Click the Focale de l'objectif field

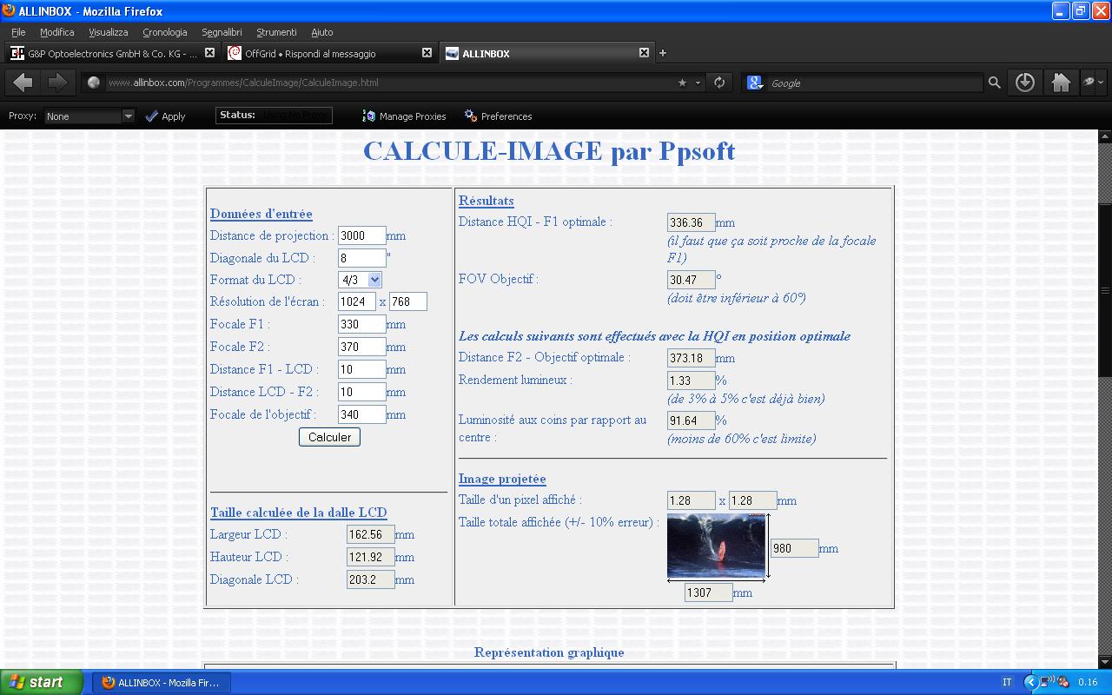(361, 414)
